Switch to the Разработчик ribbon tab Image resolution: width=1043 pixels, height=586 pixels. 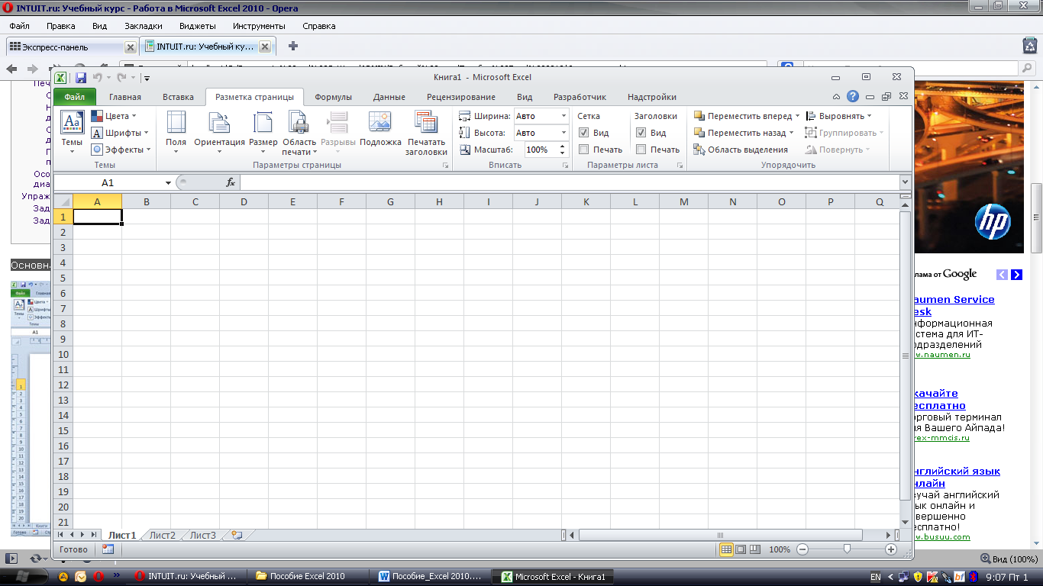[580, 97]
